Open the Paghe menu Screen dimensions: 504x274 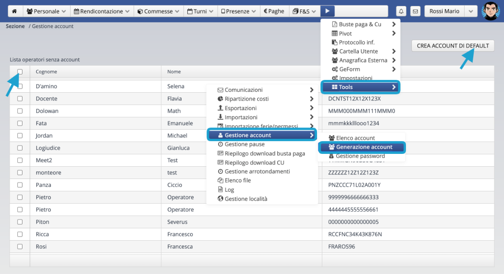tap(274, 11)
